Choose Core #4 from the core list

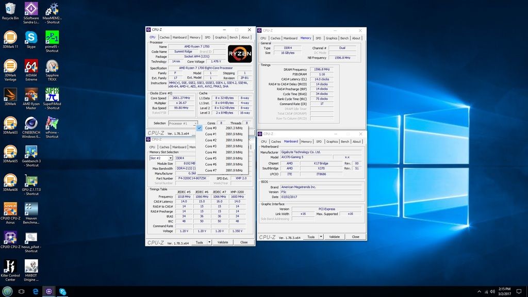pyautogui.click(x=222, y=152)
